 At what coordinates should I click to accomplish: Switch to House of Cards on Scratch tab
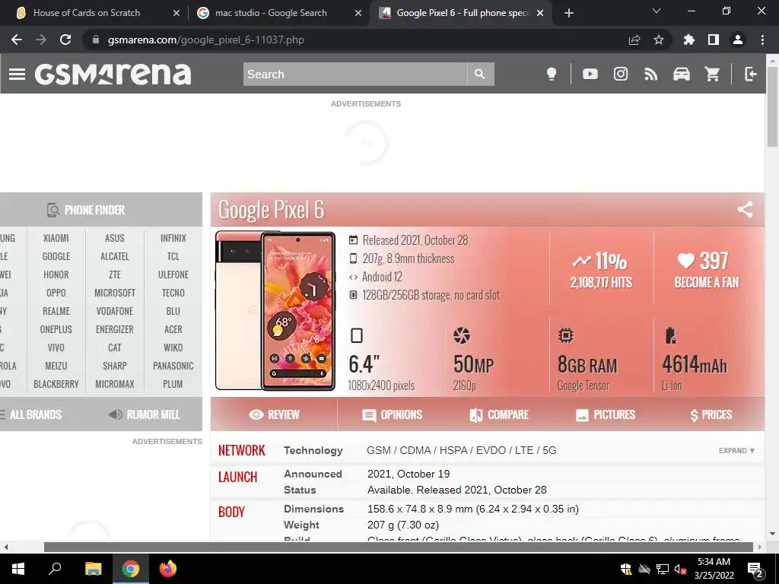click(x=94, y=13)
